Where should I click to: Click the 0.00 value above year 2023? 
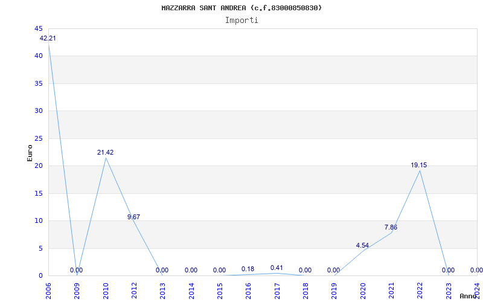(448, 270)
